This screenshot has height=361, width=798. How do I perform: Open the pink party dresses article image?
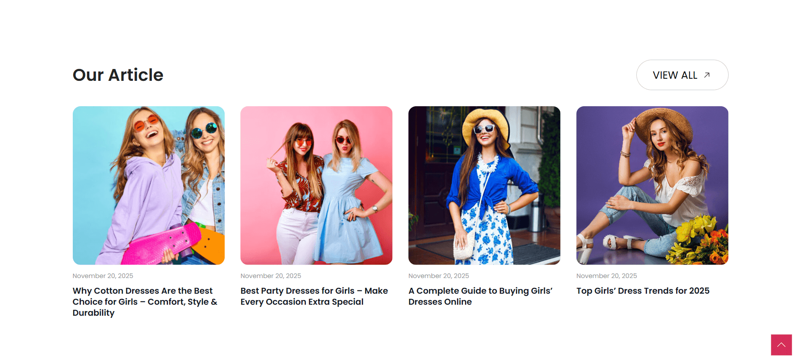click(316, 185)
